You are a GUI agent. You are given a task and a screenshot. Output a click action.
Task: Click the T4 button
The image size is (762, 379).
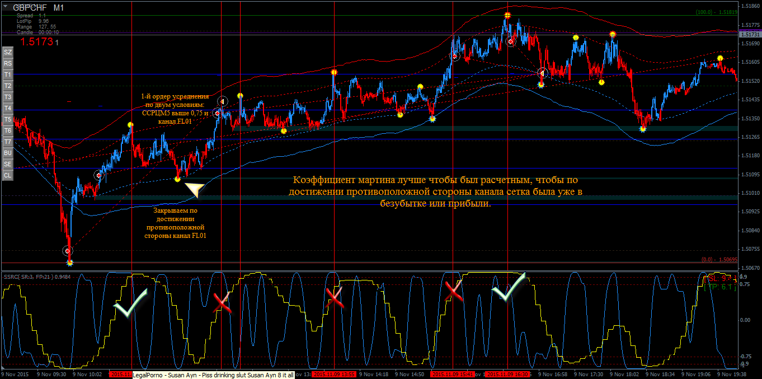pyautogui.click(x=8, y=108)
